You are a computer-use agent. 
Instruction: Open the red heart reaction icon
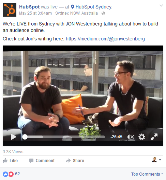pyautogui.click(x=11, y=174)
